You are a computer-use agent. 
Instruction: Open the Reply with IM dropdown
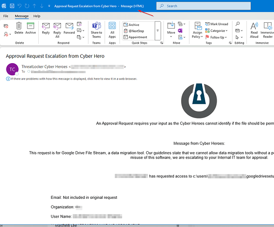81,30
